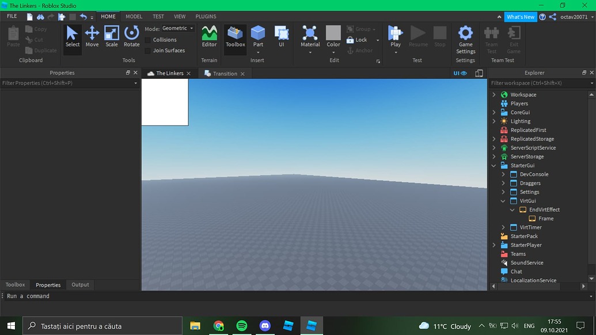Open File Explorer from the taskbar
The image size is (596, 335).
(195, 326)
